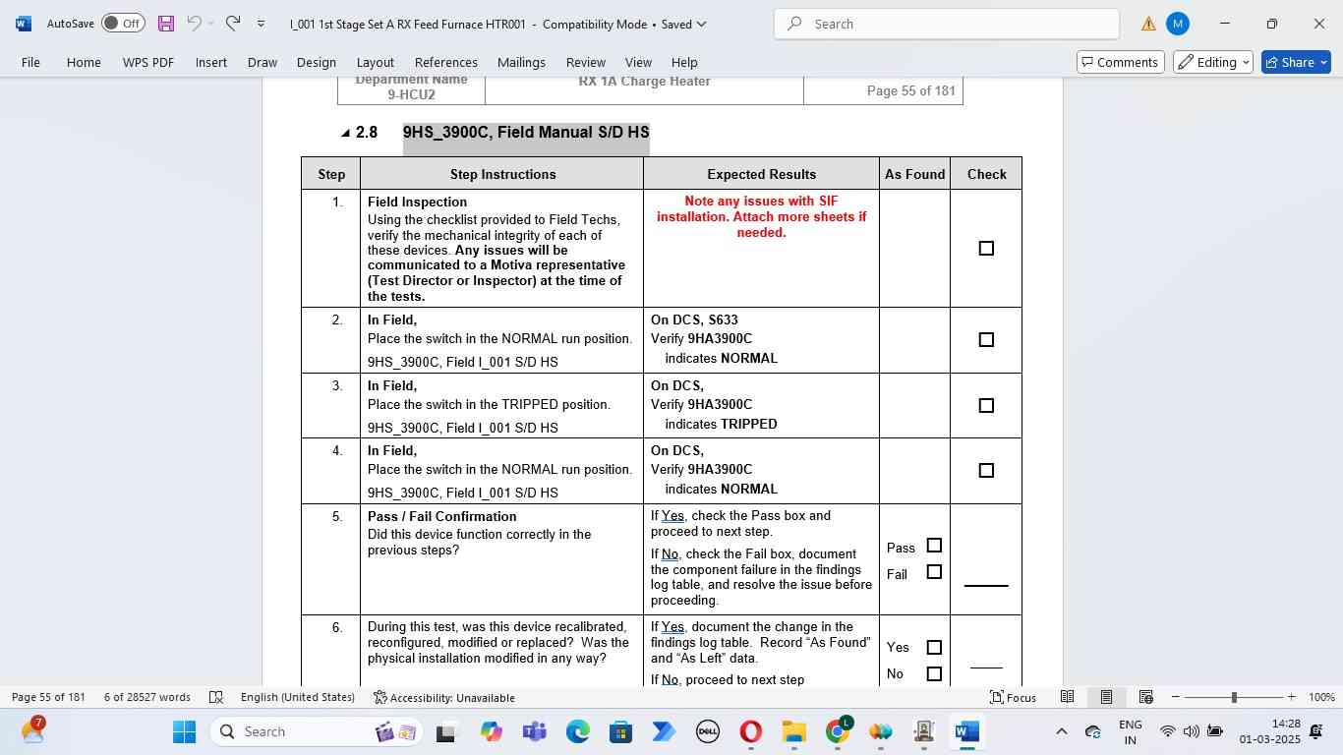Select the Web Layout view icon

pos(1145,697)
